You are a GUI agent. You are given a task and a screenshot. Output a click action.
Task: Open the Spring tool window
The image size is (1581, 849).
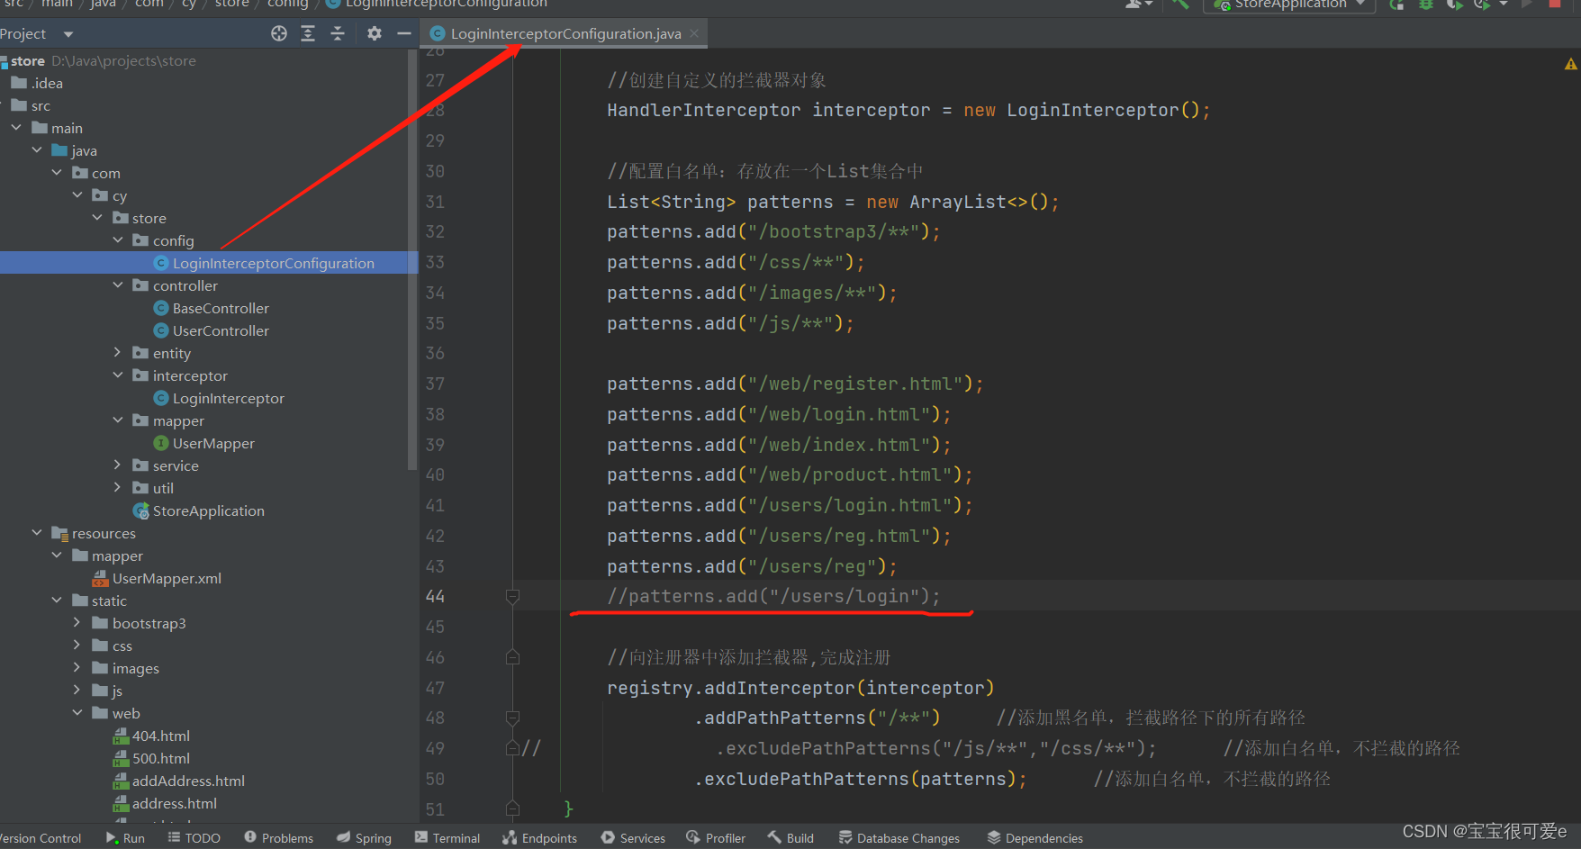pyautogui.click(x=364, y=837)
